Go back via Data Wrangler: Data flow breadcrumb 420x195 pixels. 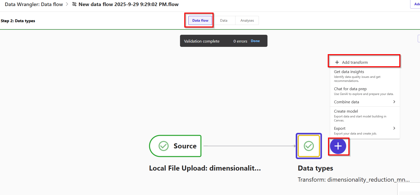point(34,4)
